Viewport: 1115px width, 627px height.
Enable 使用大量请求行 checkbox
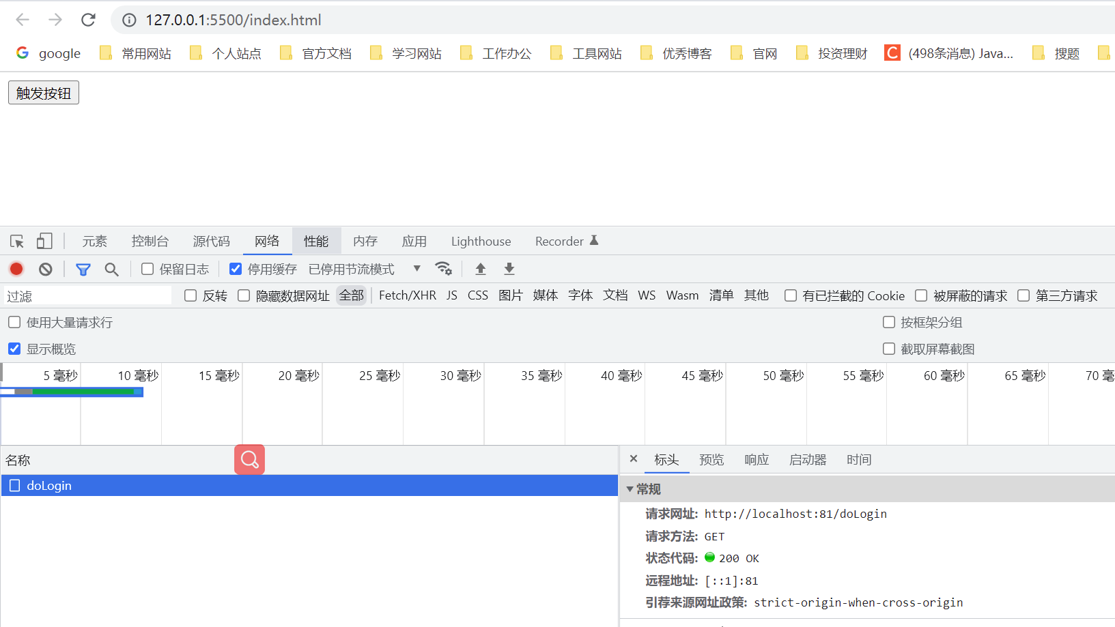pyautogui.click(x=14, y=322)
